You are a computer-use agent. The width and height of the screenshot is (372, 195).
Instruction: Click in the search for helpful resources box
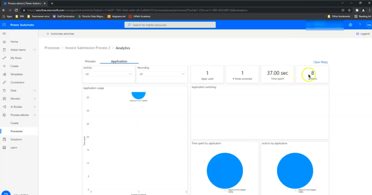(170, 25)
